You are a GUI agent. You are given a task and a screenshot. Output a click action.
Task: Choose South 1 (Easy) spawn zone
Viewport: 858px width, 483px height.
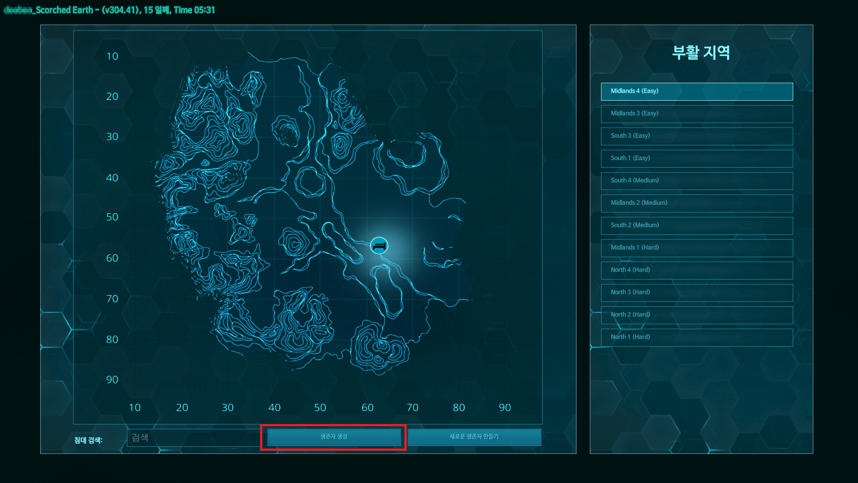coord(697,158)
